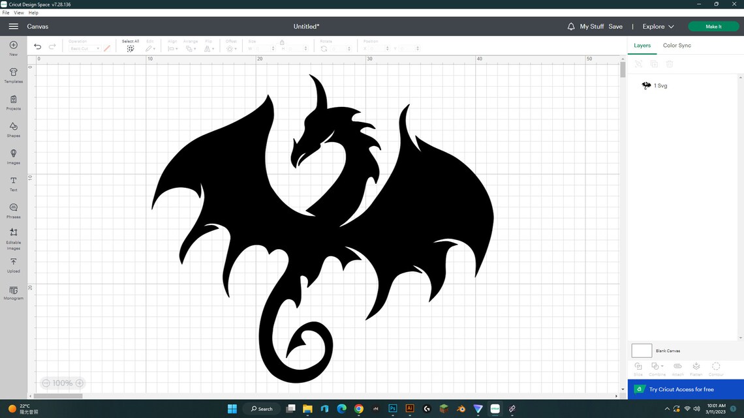744x418 pixels.
Task: Click the size lock toggle in the toolbar
Action: (281, 43)
